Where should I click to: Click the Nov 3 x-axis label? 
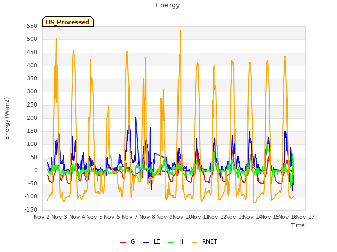tap(60, 217)
